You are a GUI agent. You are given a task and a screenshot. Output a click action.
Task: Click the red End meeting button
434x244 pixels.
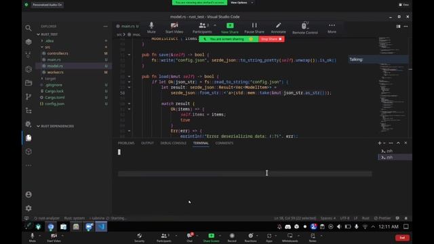[402, 238]
